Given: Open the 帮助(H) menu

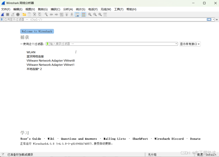Looking at the screenshot, I should 131,9.
